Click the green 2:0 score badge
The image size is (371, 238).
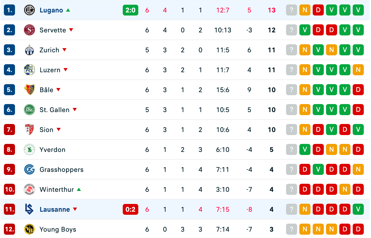coord(131,10)
